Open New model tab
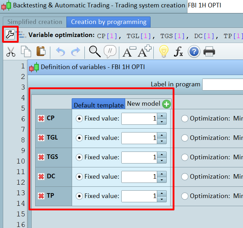This screenshot has height=228, width=243. pyautogui.click(x=148, y=104)
